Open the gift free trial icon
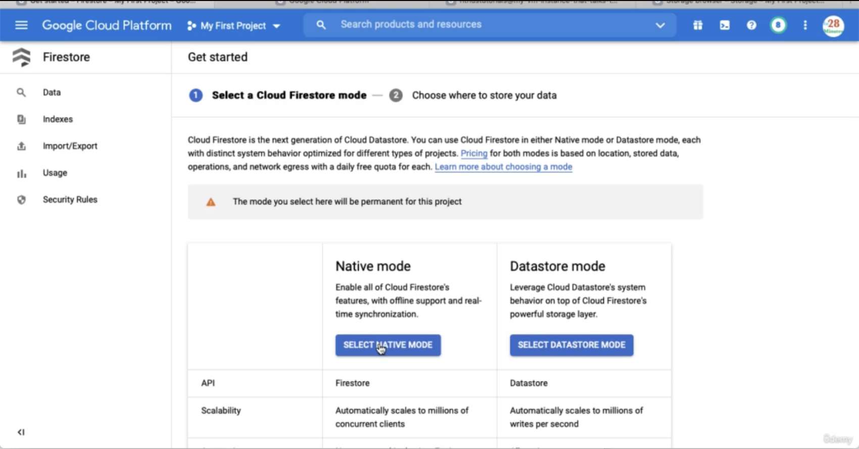Viewport: 859px width, 449px height. (698, 25)
